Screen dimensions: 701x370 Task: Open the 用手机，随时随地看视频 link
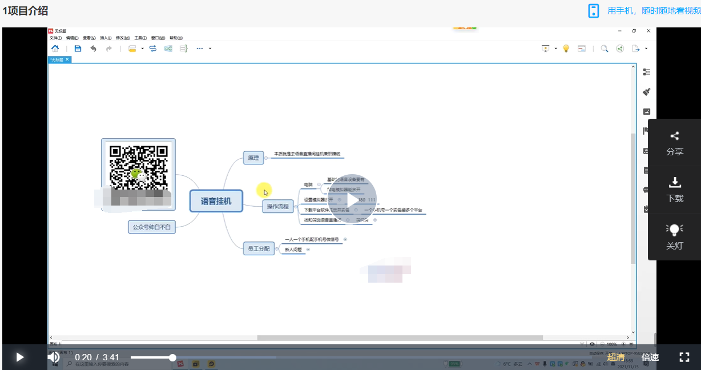[x=654, y=10]
